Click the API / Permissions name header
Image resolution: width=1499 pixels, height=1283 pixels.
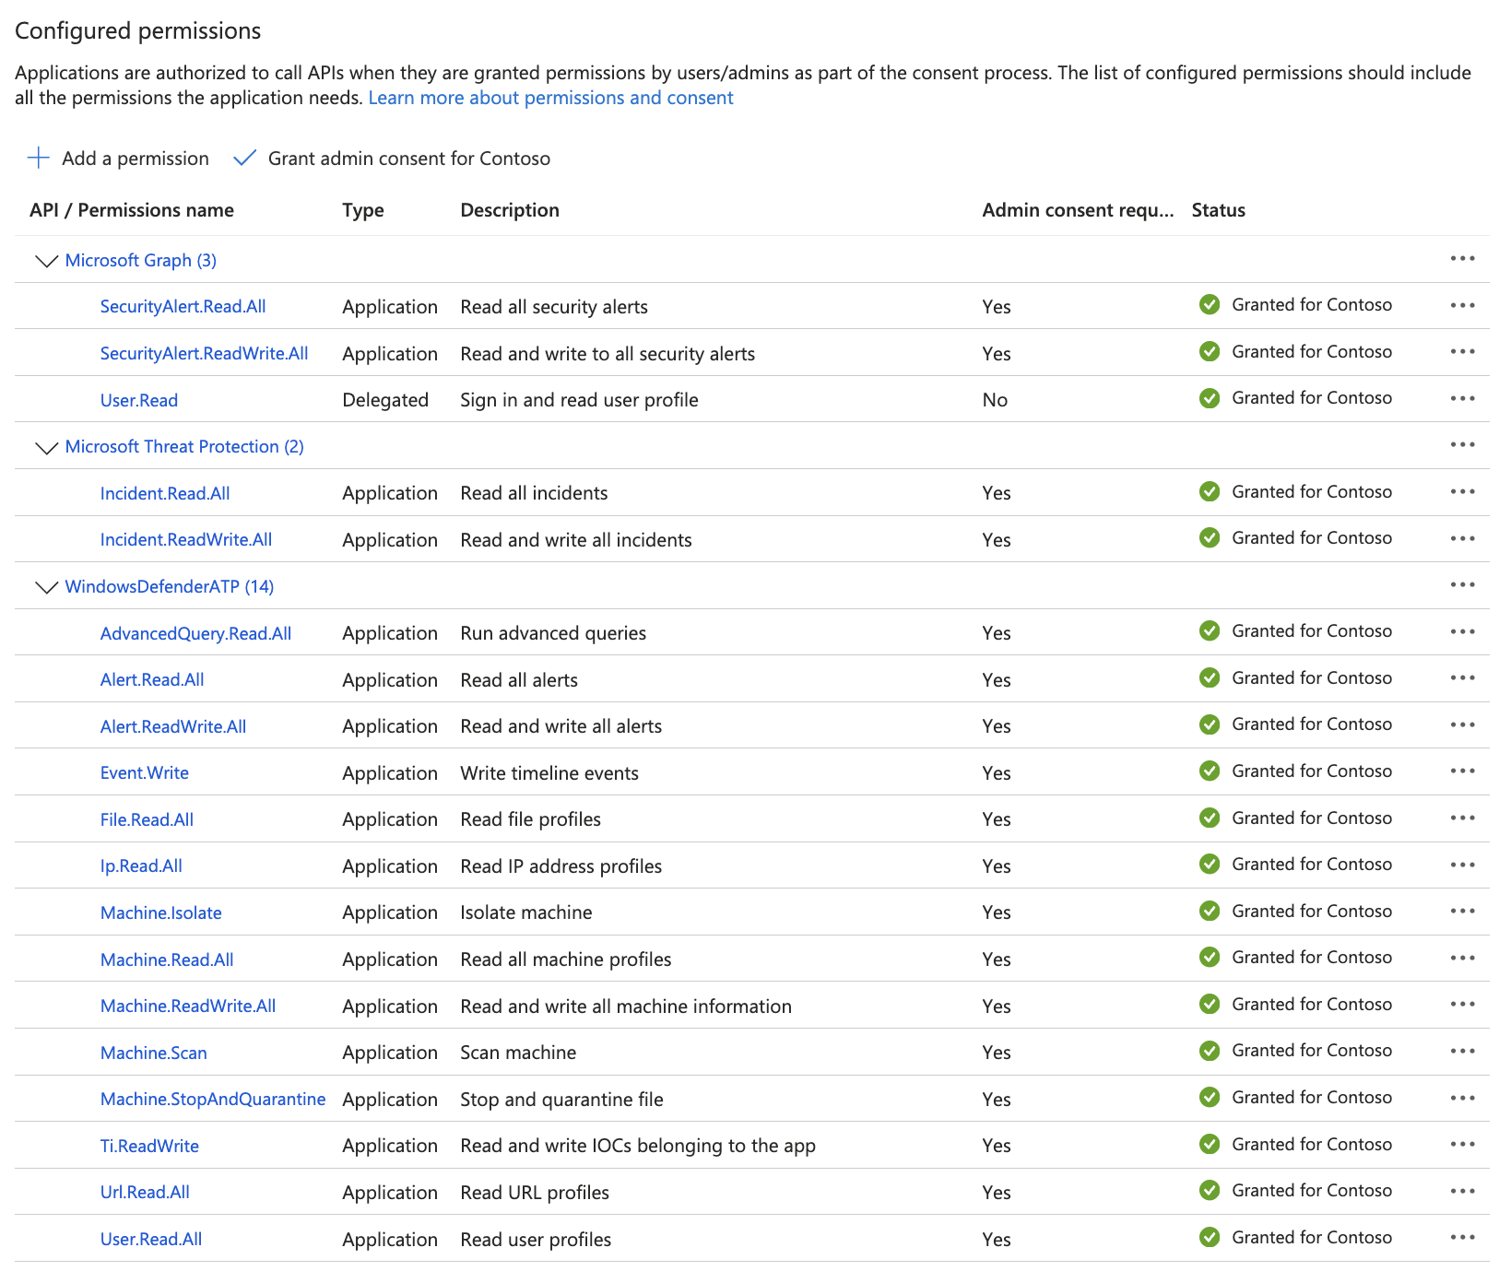pos(132,210)
